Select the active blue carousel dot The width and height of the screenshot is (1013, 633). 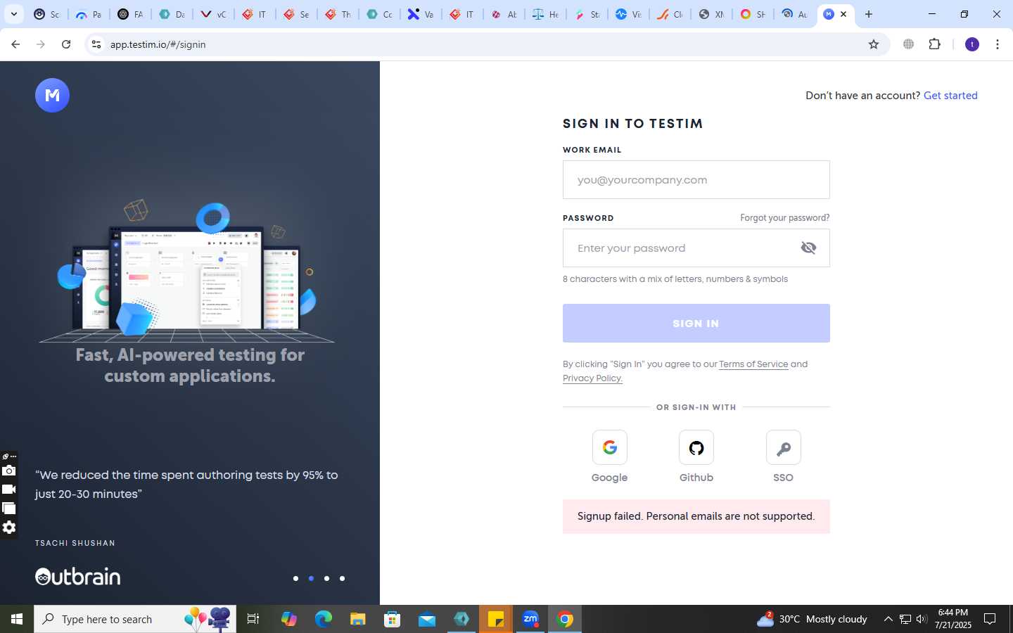pos(311,578)
